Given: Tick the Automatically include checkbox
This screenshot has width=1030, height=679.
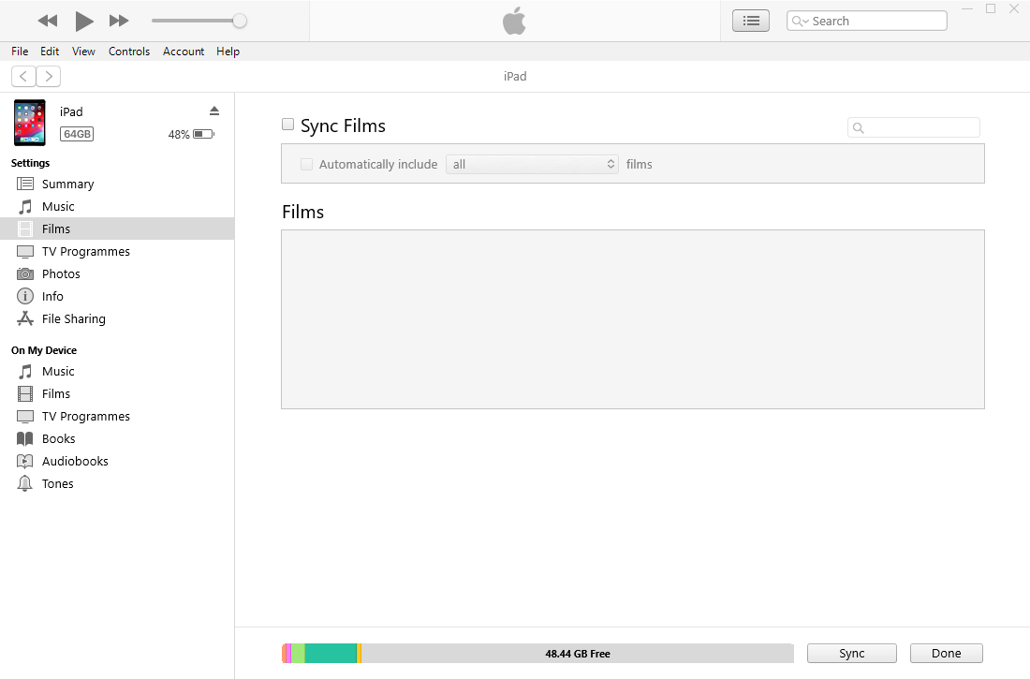Looking at the screenshot, I should [x=307, y=164].
